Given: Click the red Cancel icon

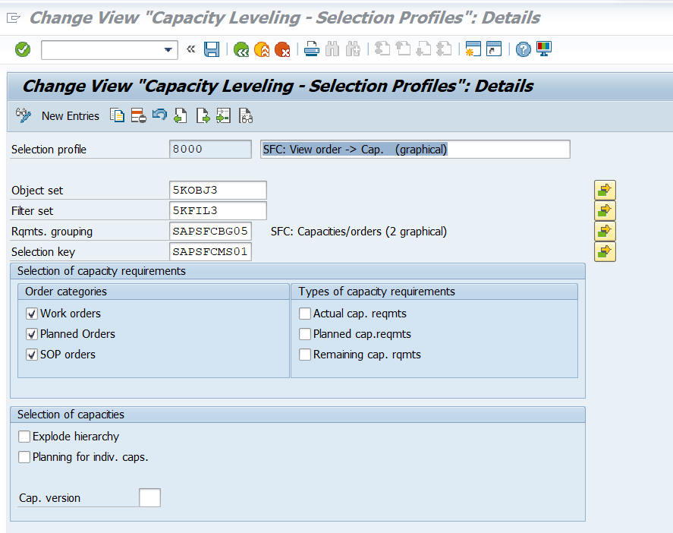Looking at the screenshot, I should (282, 49).
